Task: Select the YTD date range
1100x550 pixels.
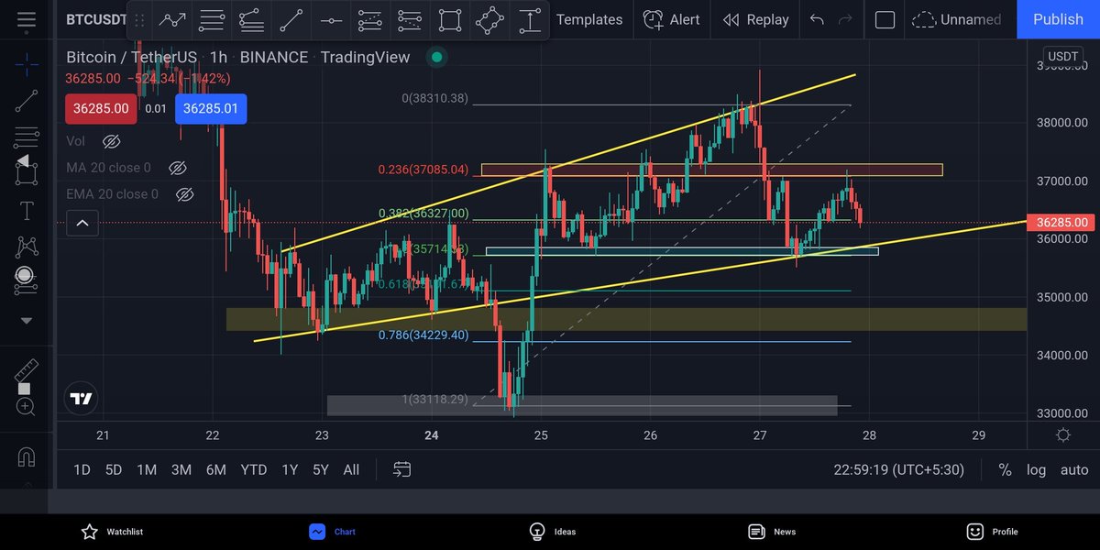Action: (x=254, y=469)
